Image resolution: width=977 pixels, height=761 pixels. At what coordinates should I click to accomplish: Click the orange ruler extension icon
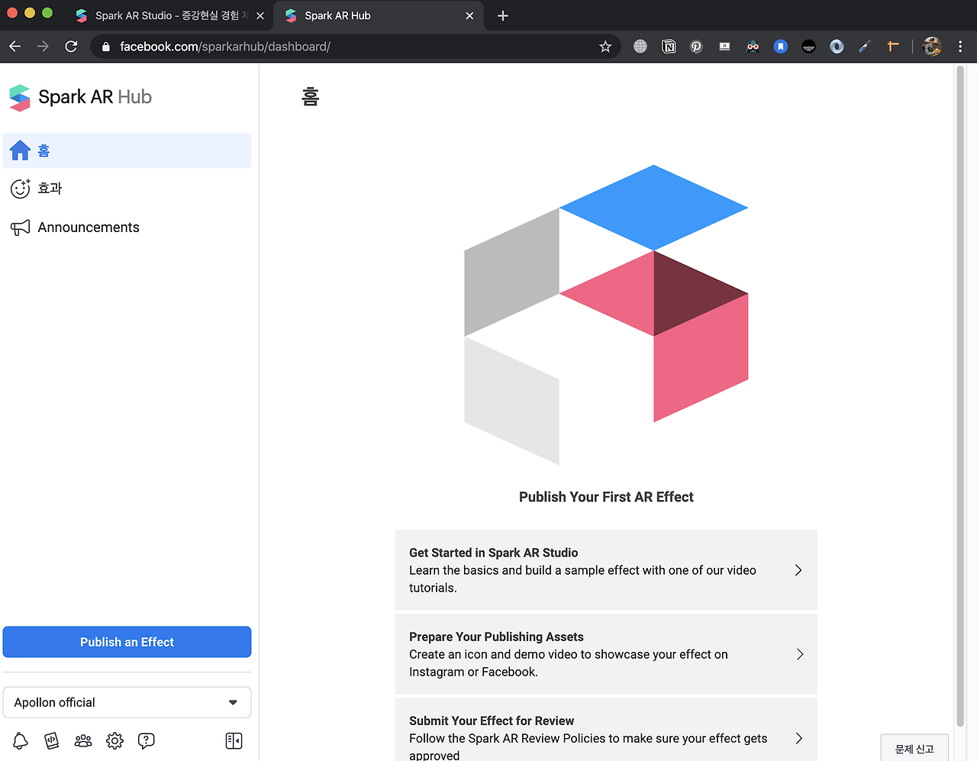point(893,47)
